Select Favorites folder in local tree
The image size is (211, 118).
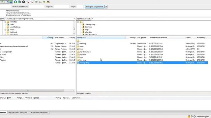click(x=13, y=22)
